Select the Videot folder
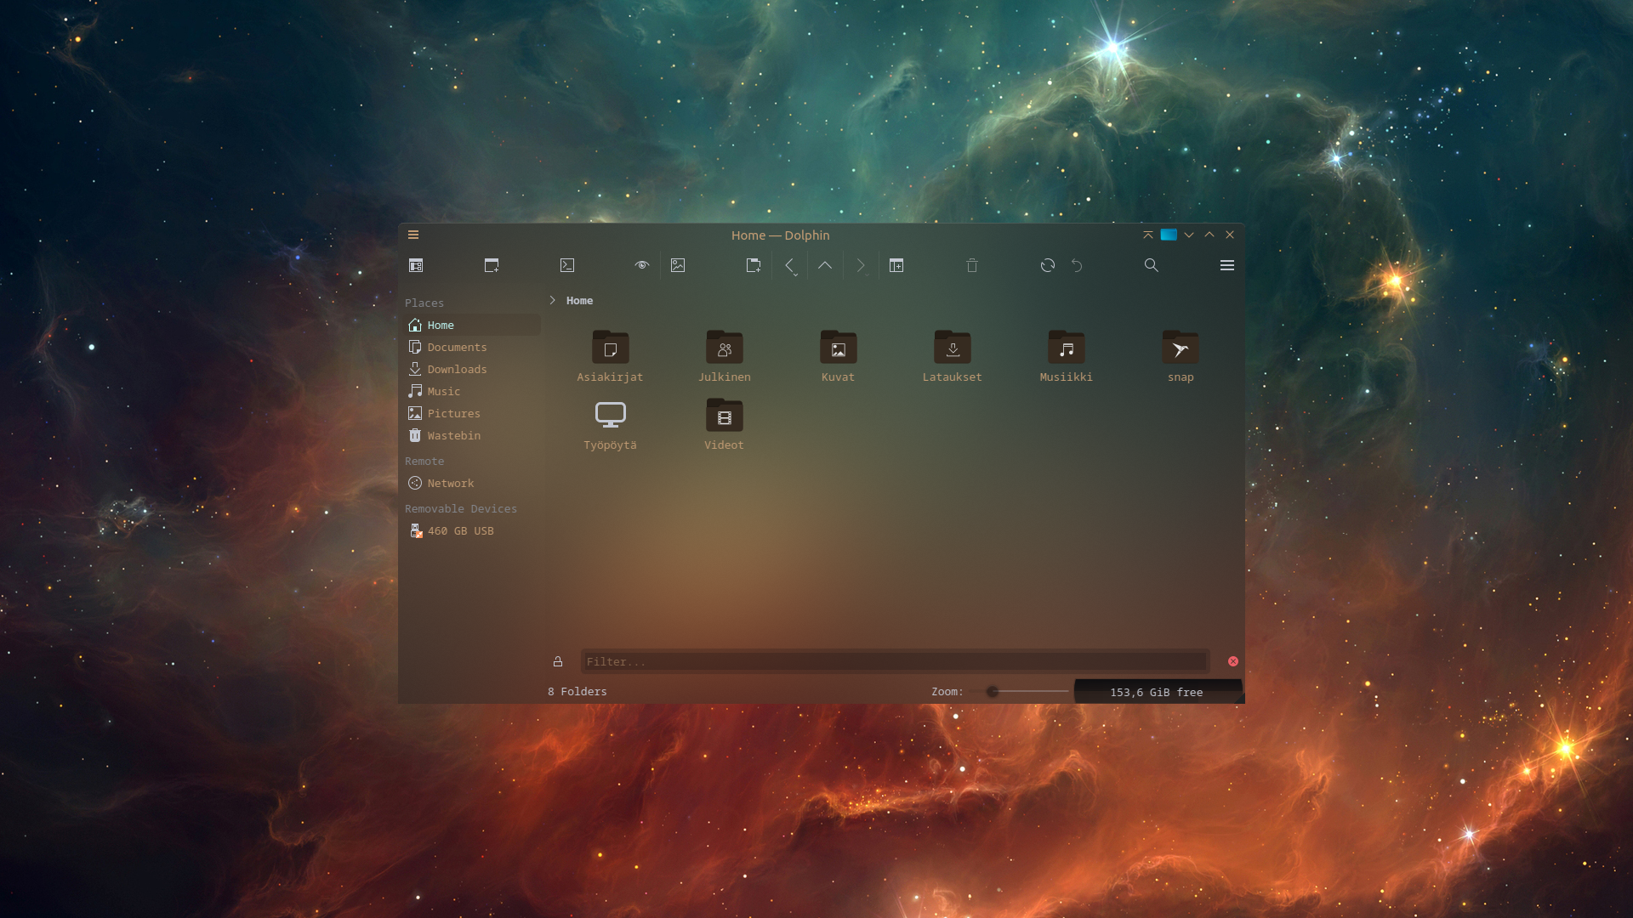Screen dimensions: 1633x918 click(x=725, y=424)
